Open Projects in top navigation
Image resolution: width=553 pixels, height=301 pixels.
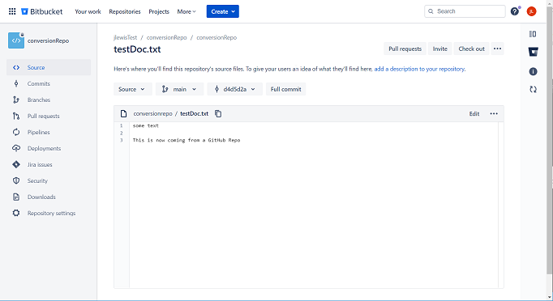click(159, 11)
